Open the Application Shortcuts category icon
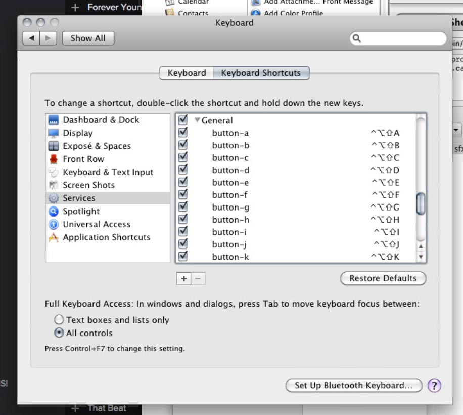The width and height of the screenshot is (463, 415). [54, 237]
